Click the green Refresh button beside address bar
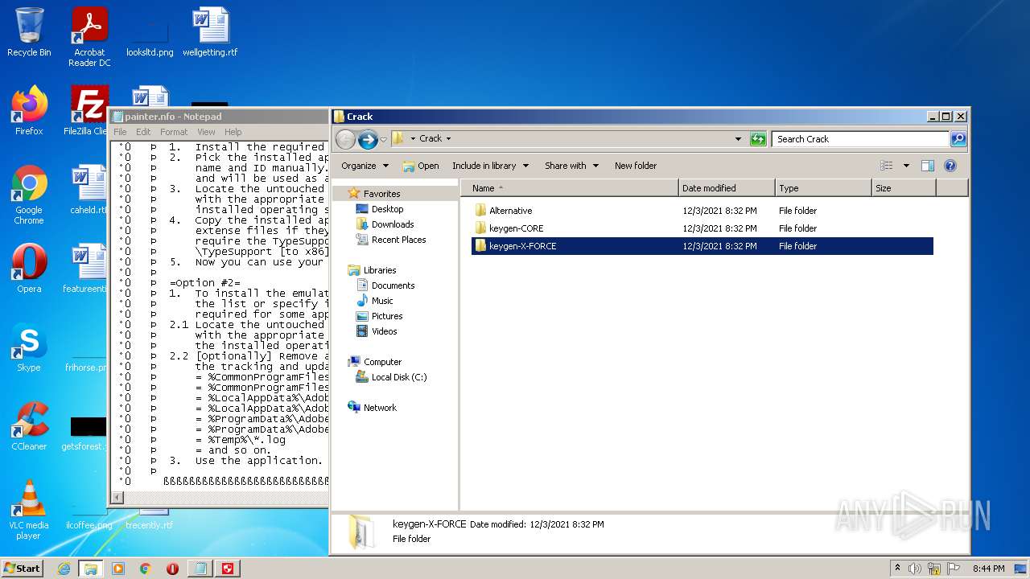 (757, 139)
